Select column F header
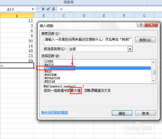This screenshot has width=162, height=139. pyautogui.click(x=124, y=15)
